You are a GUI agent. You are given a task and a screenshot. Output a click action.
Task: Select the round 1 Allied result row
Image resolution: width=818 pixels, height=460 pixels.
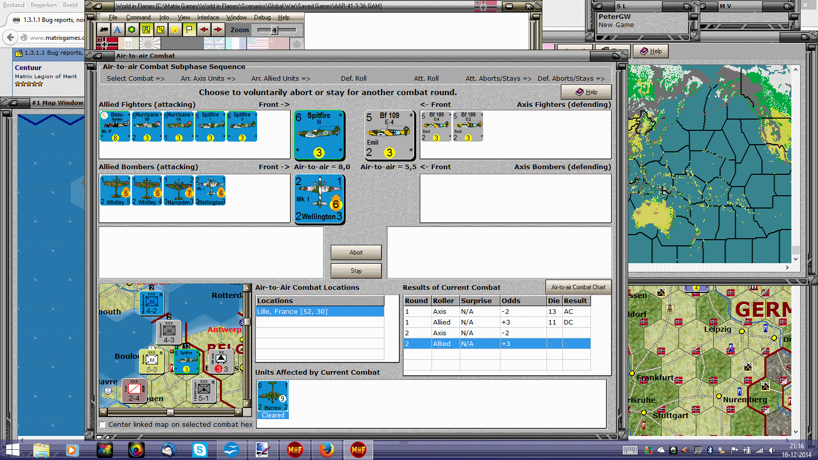[497, 322]
